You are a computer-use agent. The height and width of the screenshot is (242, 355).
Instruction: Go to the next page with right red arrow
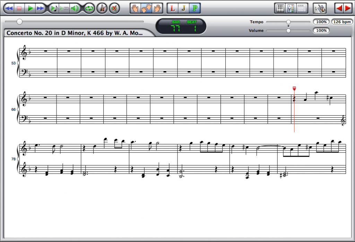tap(348, 8)
